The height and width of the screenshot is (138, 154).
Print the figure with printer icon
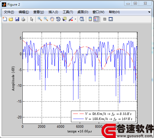tap(23, 19)
